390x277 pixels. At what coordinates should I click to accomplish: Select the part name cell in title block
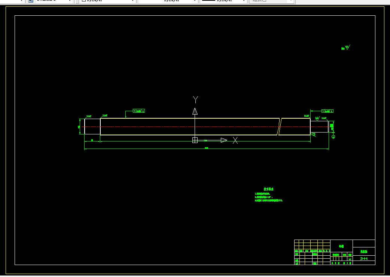click(x=364, y=252)
